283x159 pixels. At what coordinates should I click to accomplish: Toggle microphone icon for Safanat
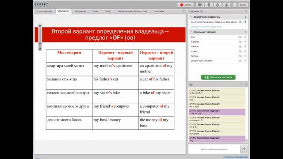pos(245,42)
